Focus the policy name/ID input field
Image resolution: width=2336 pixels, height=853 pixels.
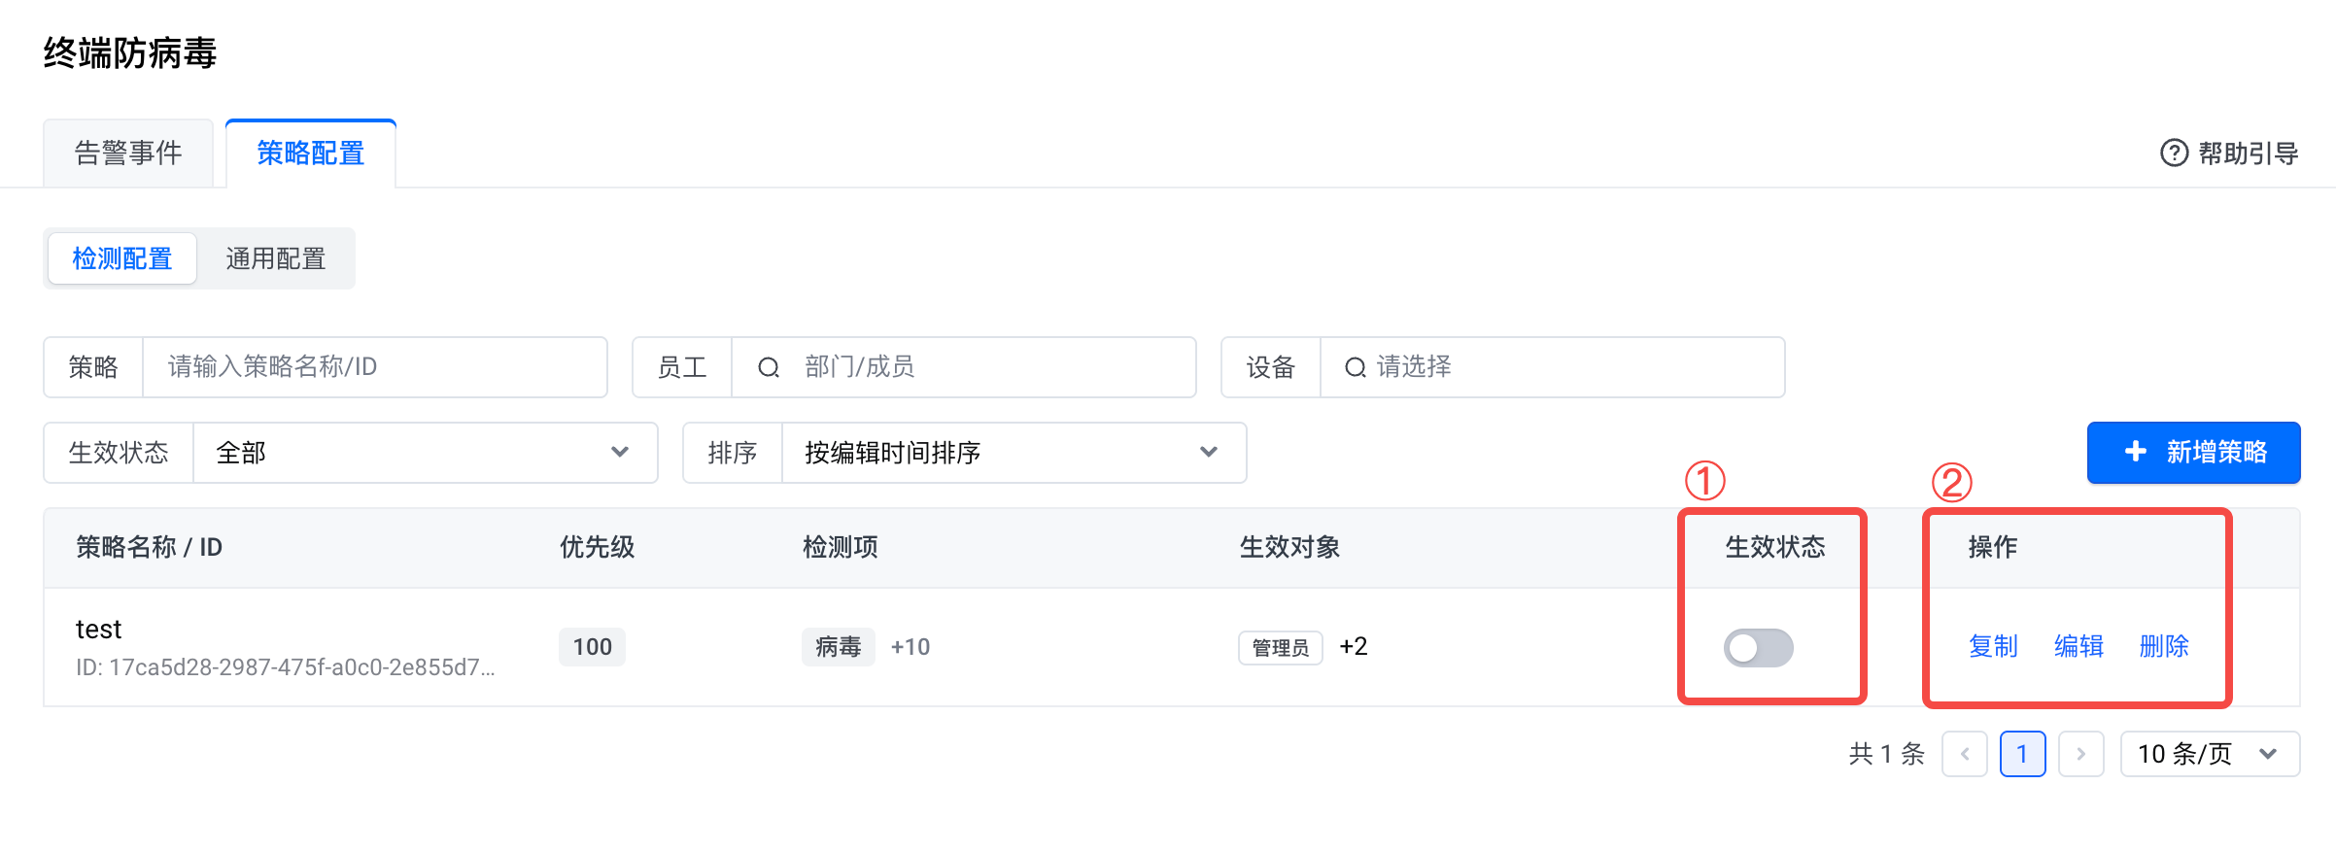coord(374,367)
